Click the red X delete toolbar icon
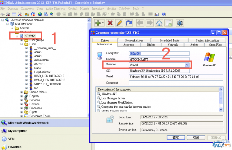This screenshot has width=232, height=150. tap(110, 23)
